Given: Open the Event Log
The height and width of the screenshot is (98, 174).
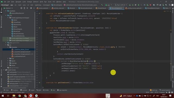Looking at the screenshot, I should coord(154,90).
